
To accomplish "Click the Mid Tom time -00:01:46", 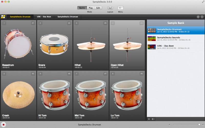I will click(78, 118).
